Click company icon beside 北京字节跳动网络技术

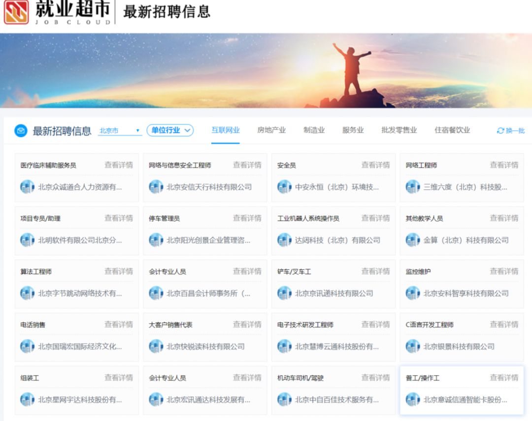[x=27, y=293]
